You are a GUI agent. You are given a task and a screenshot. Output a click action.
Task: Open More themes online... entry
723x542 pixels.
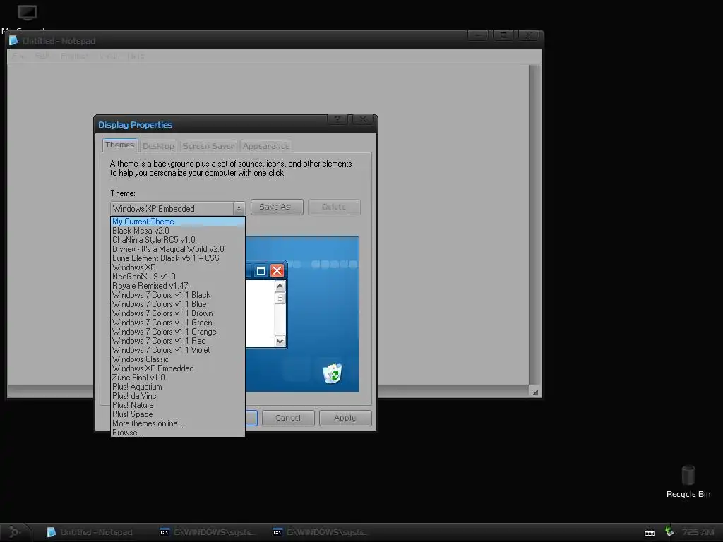coord(177,424)
